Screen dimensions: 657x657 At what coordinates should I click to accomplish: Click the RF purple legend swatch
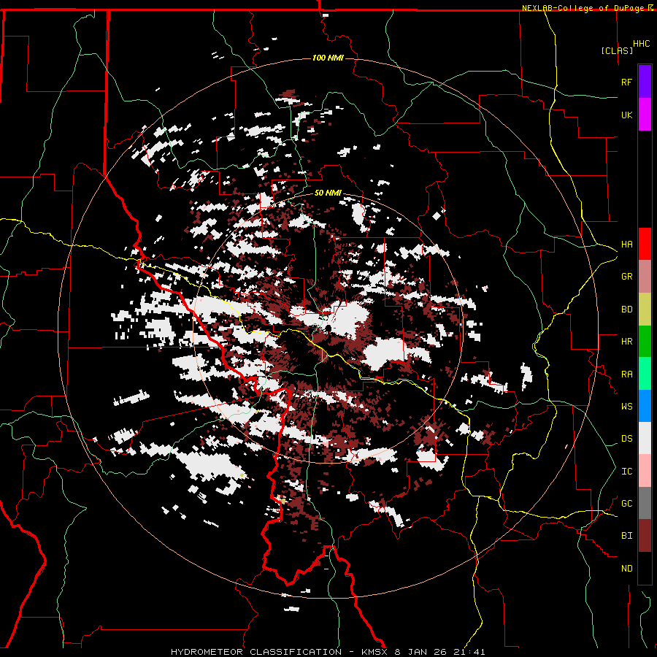[645, 82]
